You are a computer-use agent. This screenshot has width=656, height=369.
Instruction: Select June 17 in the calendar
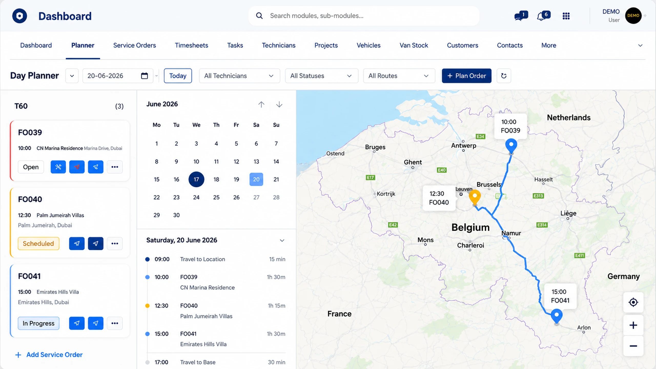point(196,179)
